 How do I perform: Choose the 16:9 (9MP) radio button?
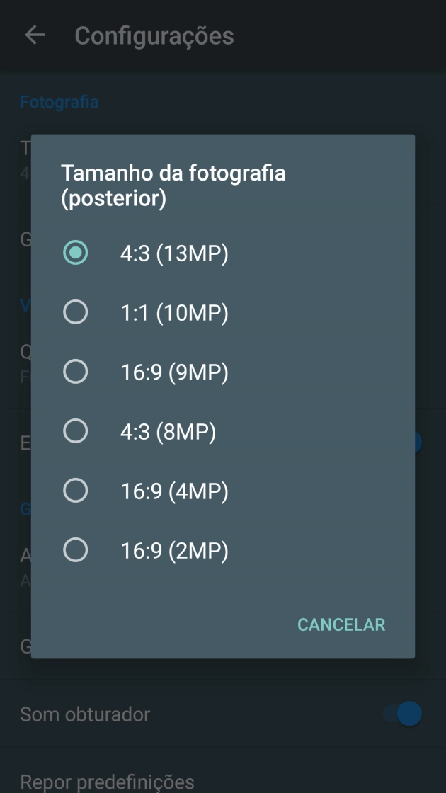[76, 372]
